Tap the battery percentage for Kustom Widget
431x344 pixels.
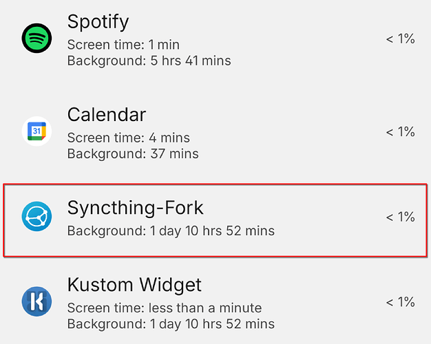(x=400, y=302)
